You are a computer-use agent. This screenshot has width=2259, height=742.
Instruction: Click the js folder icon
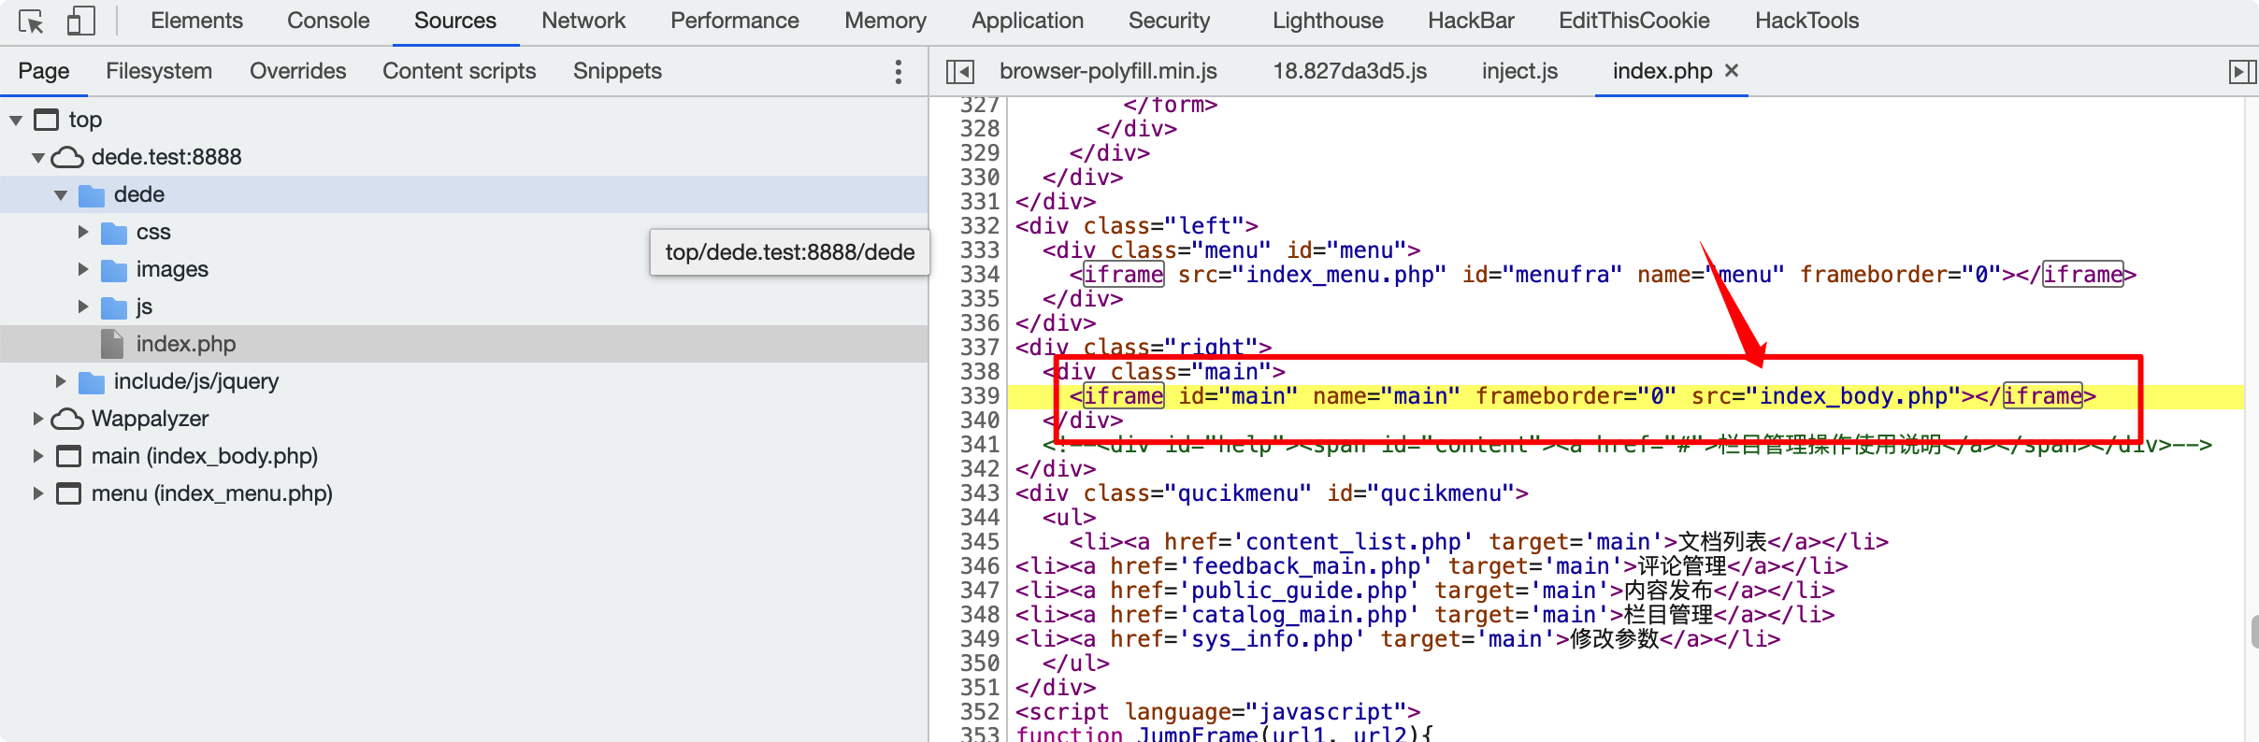coord(114,307)
